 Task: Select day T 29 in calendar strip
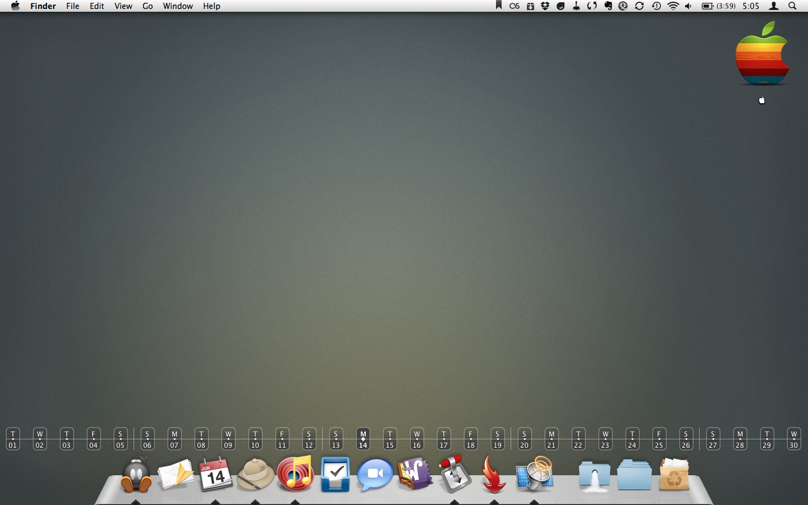(766, 439)
